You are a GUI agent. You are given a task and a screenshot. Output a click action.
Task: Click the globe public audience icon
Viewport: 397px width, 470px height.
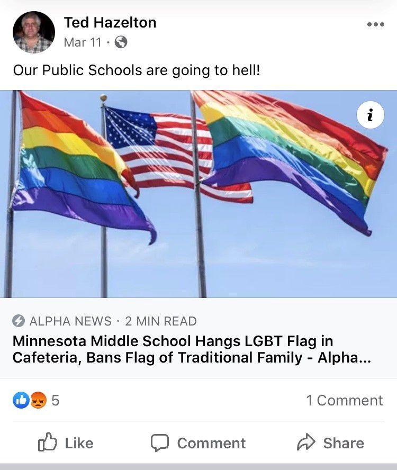click(x=121, y=42)
